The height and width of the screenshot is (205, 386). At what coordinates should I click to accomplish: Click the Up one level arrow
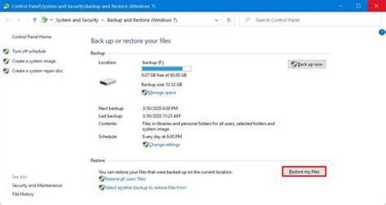34,20
